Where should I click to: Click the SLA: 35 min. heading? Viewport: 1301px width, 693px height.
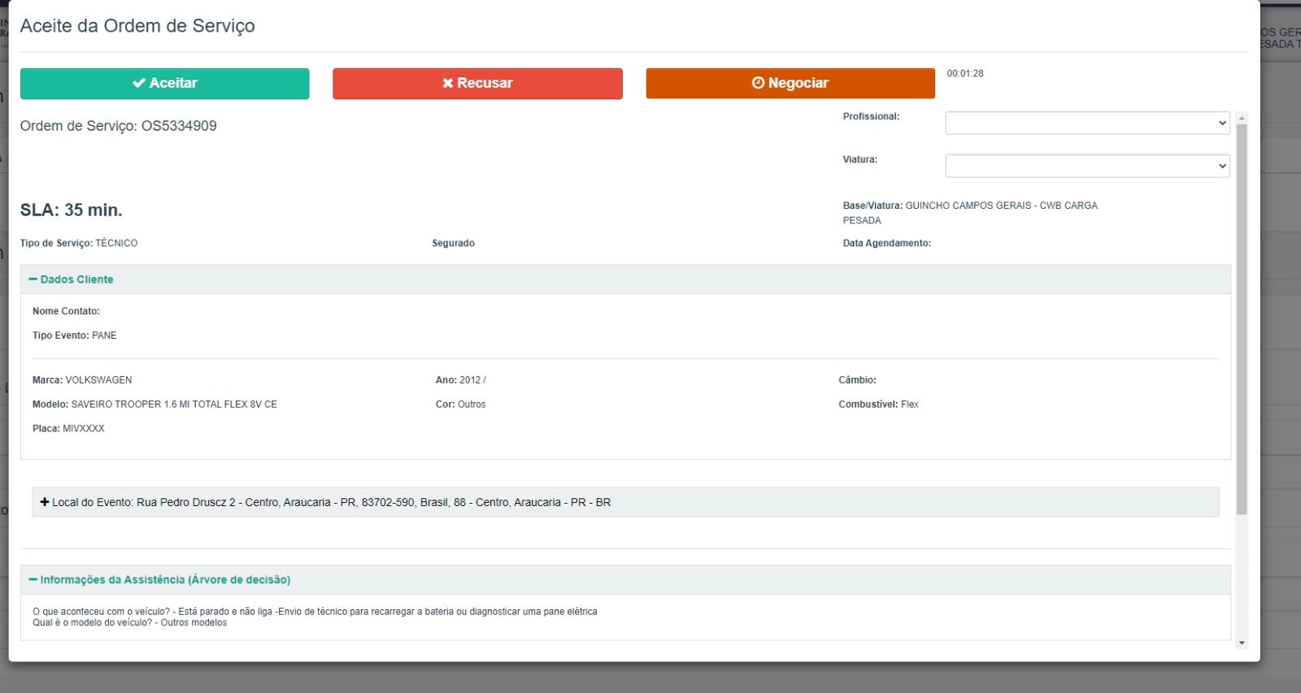pos(72,210)
